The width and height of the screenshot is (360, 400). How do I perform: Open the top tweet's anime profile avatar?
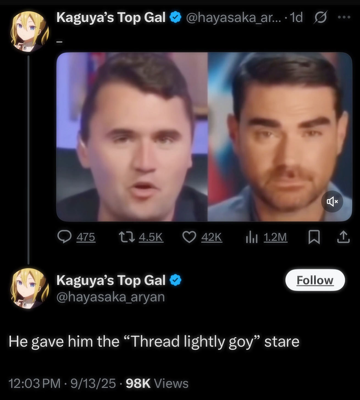[x=29, y=31]
